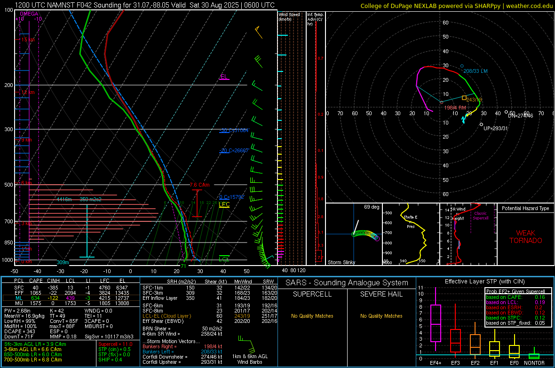Click the "DN=274/46" Corfidi downshear label
The width and height of the screenshot is (555, 368).
(520, 116)
